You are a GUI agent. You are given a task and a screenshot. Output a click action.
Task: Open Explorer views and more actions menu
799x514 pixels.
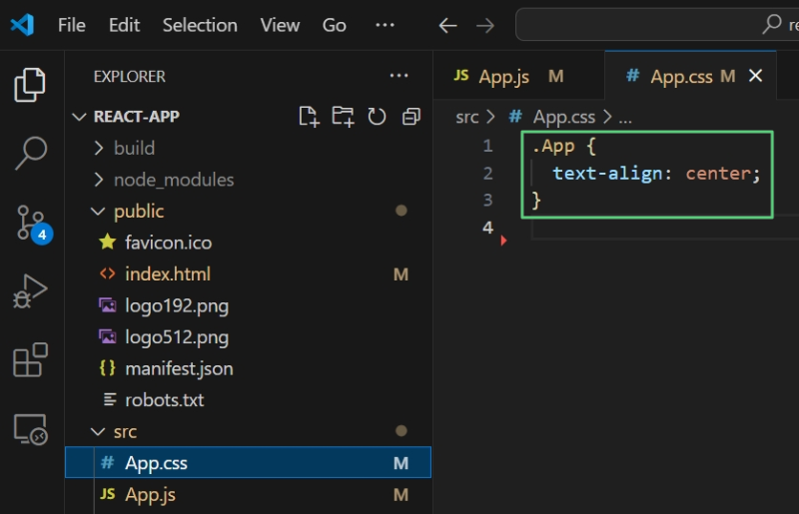[399, 76]
